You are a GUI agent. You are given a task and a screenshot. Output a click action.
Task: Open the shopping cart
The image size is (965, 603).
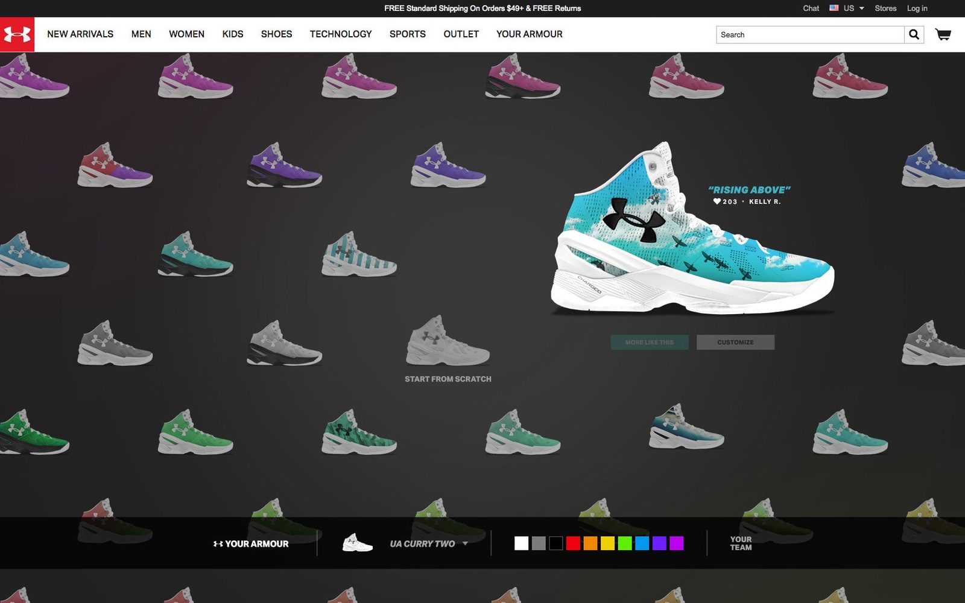(x=943, y=34)
